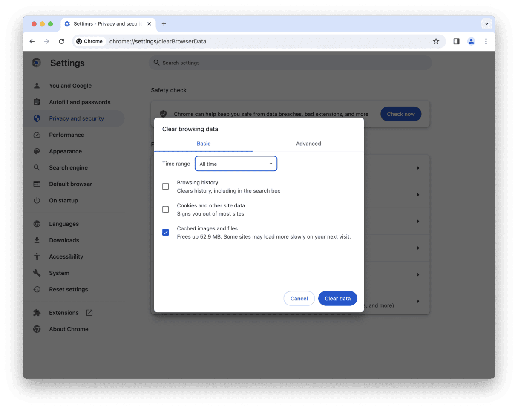Open the Time range dropdown
The height and width of the screenshot is (409, 518).
pos(236,164)
